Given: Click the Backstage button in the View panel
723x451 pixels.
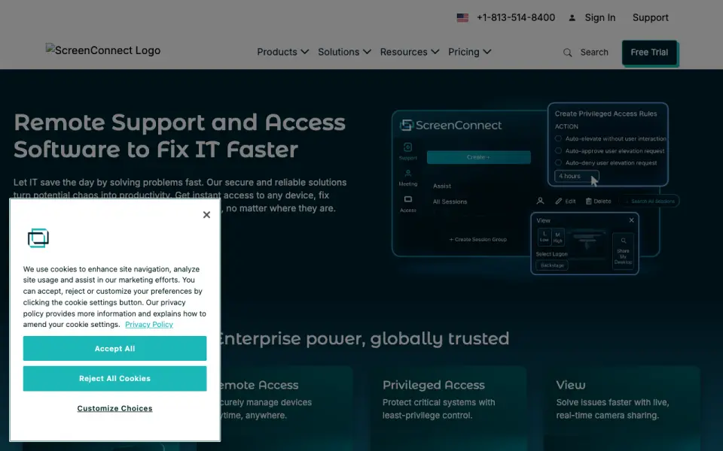Looking at the screenshot, I should click(x=552, y=265).
